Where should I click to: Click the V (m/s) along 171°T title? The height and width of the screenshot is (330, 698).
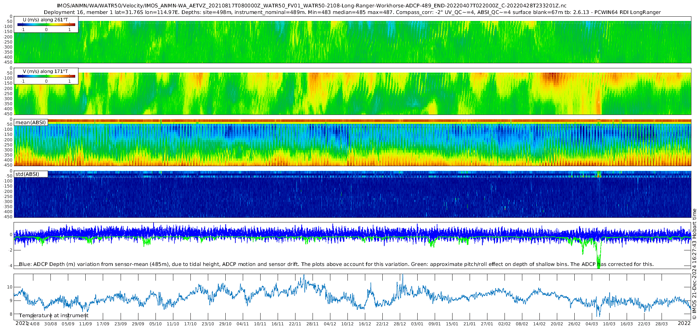pos(46,71)
